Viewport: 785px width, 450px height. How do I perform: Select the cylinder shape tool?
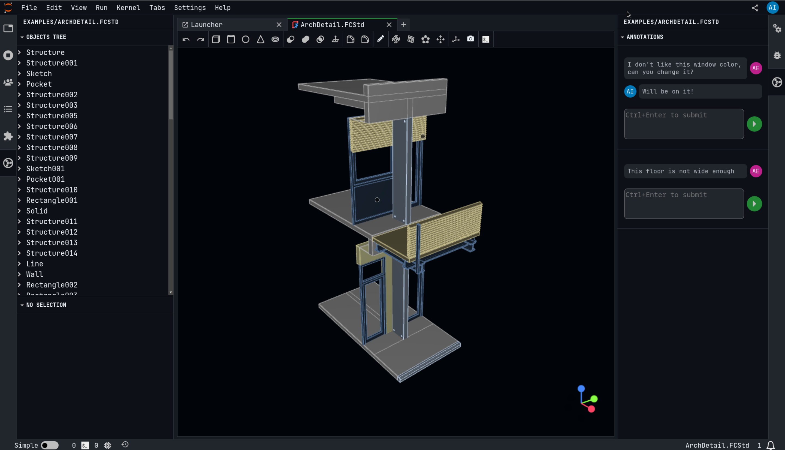(231, 39)
